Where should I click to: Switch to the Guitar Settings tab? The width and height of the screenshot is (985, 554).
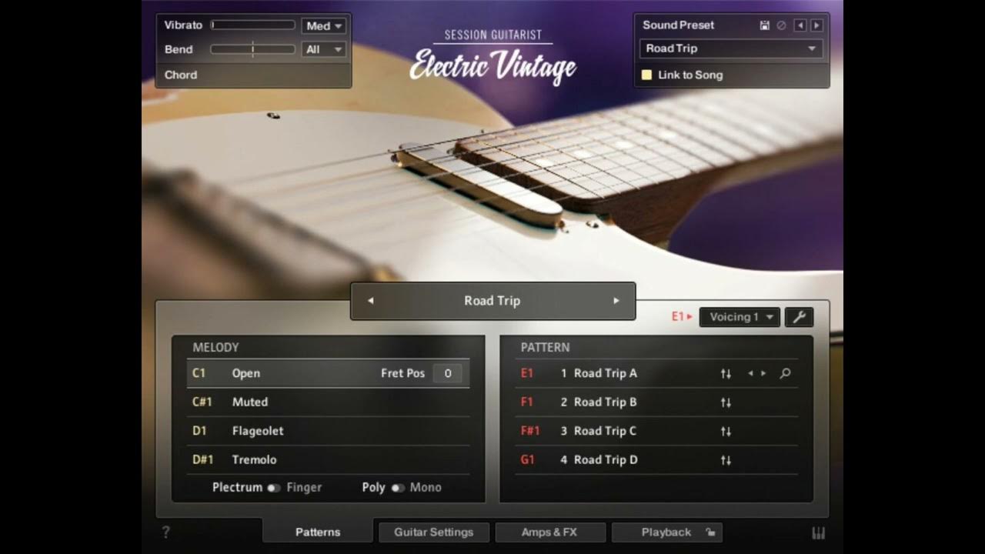point(433,532)
